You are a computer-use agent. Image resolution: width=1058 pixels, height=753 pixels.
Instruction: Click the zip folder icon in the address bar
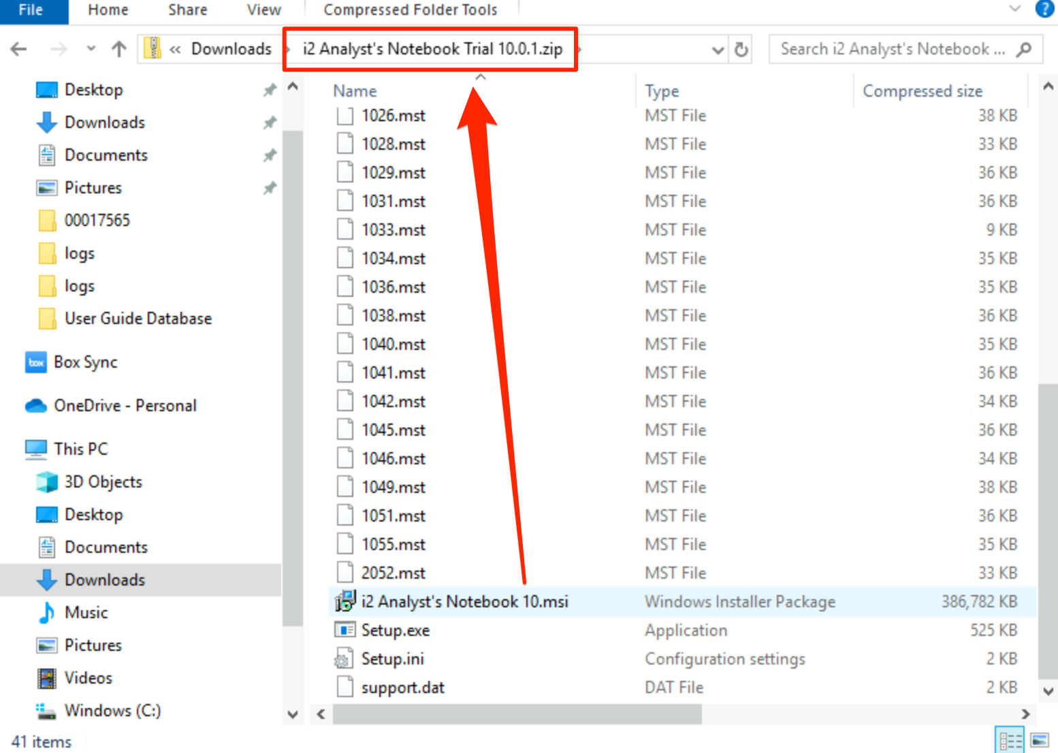coord(152,48)
